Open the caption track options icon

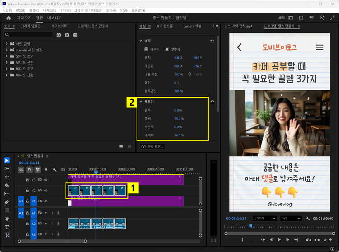(x=63, y=170)
